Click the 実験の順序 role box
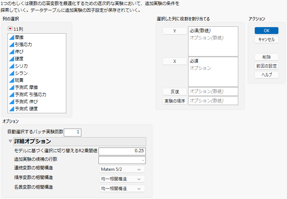The height and width of the screenshot is (199, 287). point(213,101)
